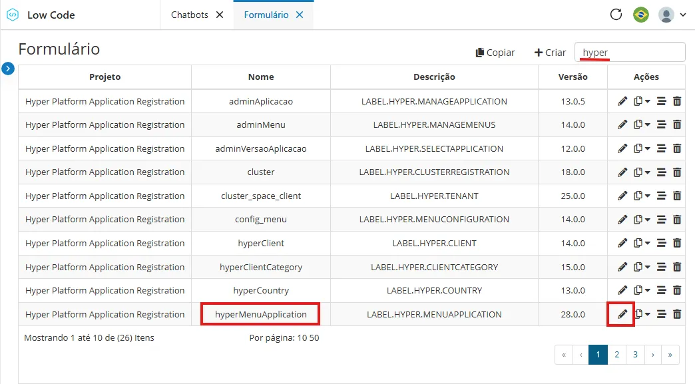Delete the adminMenu form
695x384 pixels.
point(677,125)
